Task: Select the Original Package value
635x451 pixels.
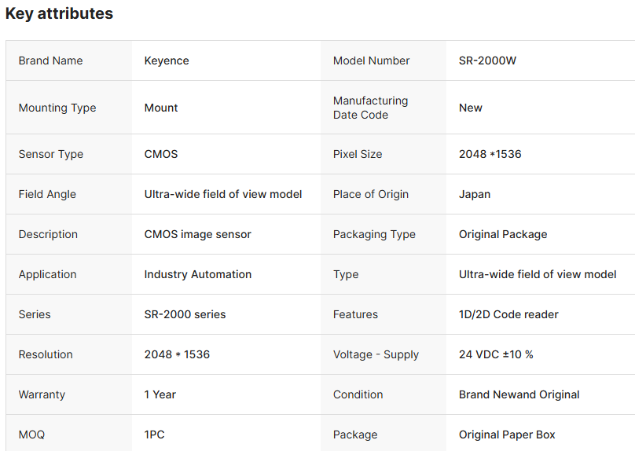Action: [x=503, y=234]
